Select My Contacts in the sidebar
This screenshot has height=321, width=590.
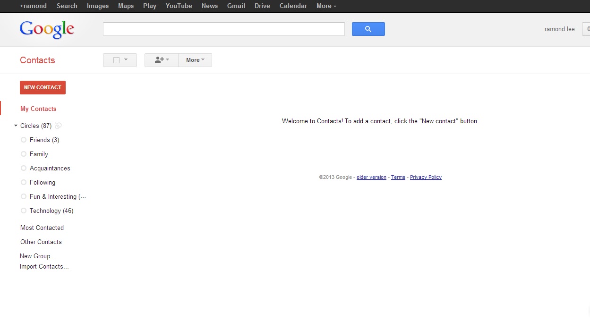(x=38, y=109)
